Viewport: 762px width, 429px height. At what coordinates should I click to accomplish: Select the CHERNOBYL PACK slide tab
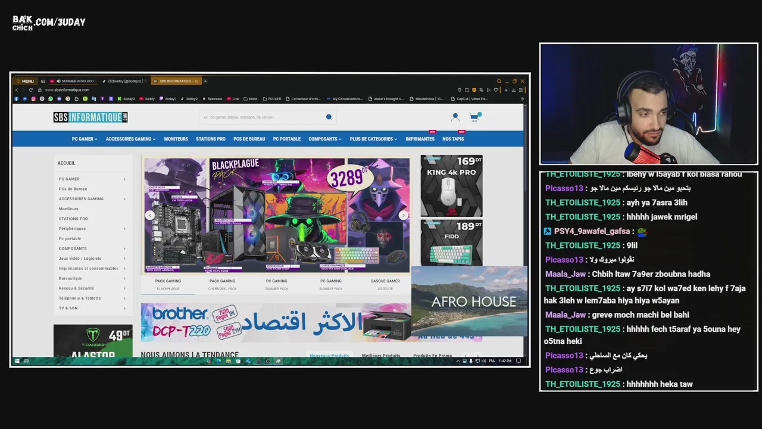(222, 285)
